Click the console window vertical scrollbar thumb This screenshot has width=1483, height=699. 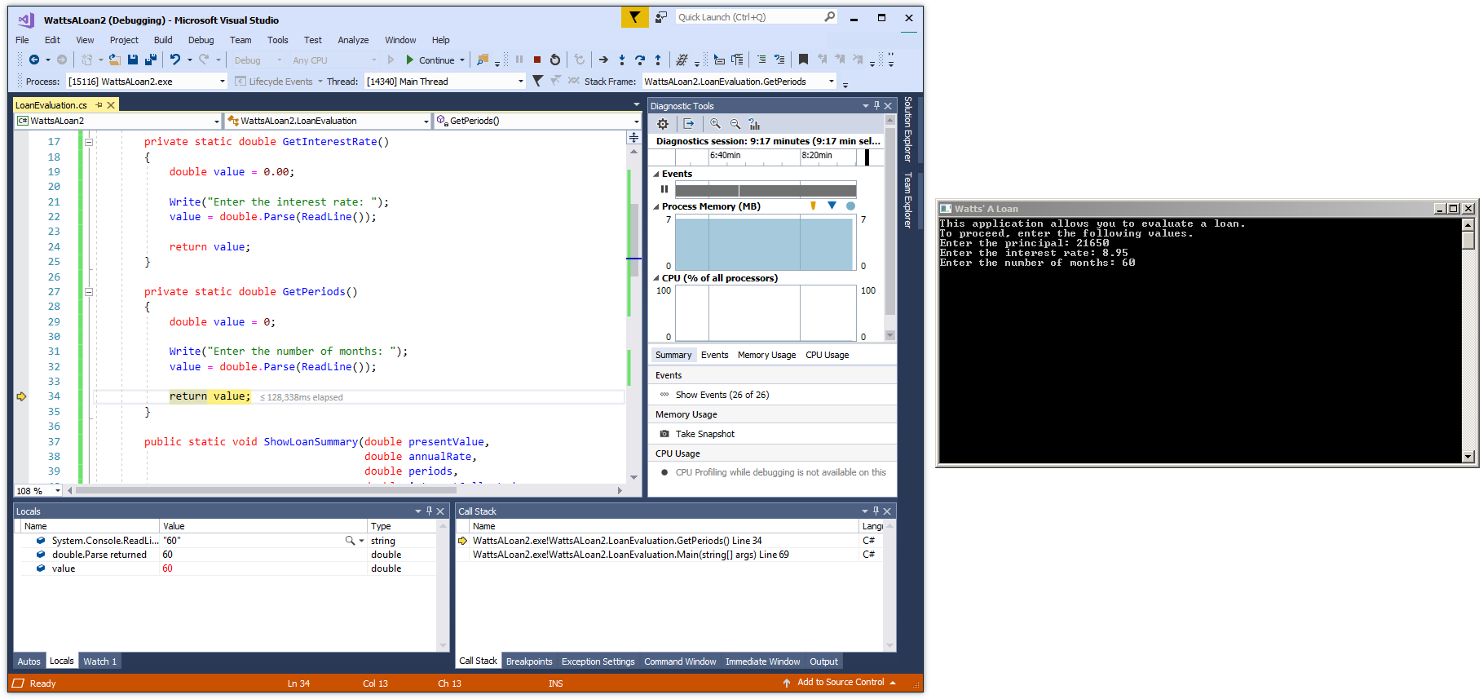click(1468, 241)
